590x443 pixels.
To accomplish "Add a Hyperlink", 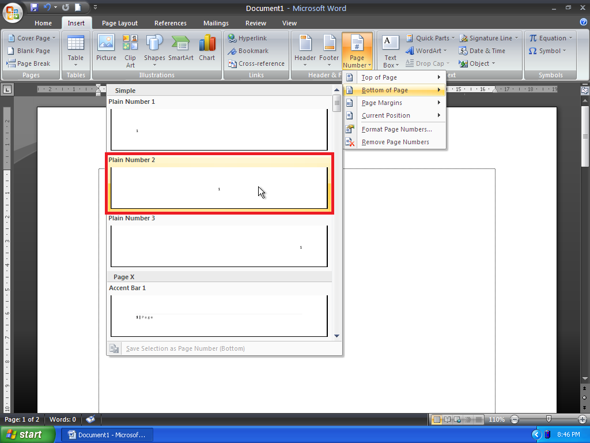I will click(x=248, y=38).
